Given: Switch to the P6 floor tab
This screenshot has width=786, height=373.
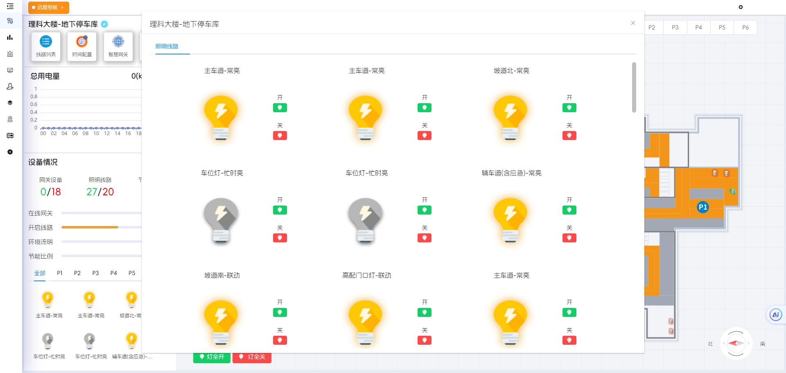Looking at the screenshot, I should (x=745, y=27).
